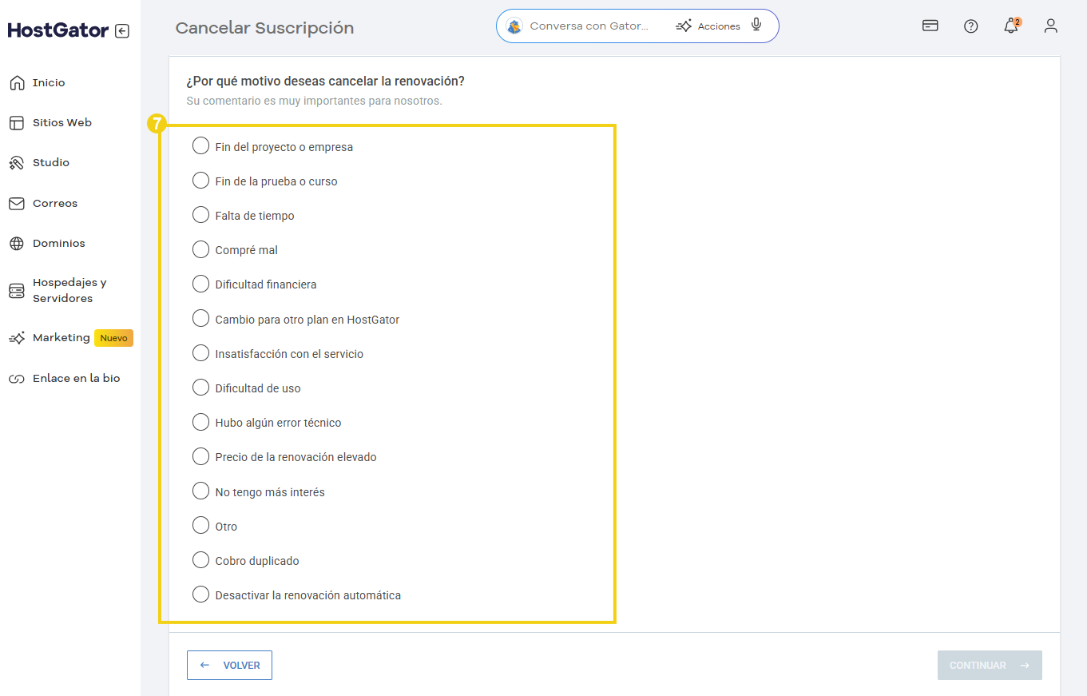Choose "Dificultad financiera" as the reason
The image size is (1087, 696).
201,284
